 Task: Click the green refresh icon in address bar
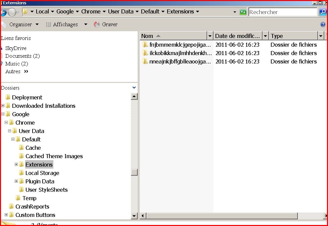pos(243,12)
